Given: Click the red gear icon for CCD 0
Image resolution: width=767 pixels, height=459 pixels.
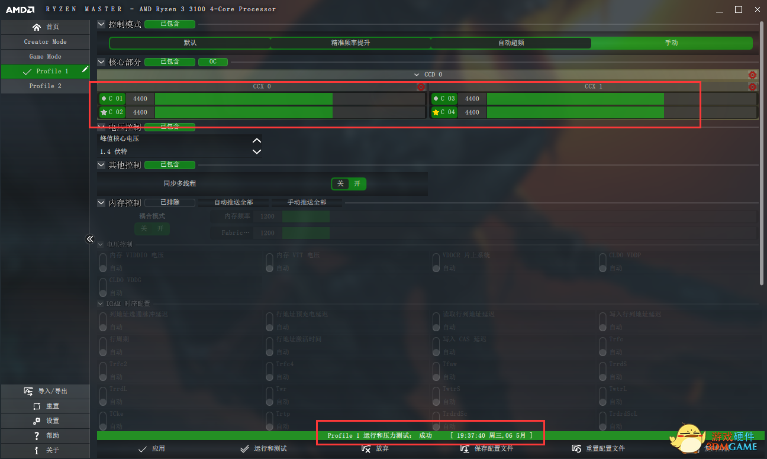Looking at the screenshot, I should pos(752,75).
